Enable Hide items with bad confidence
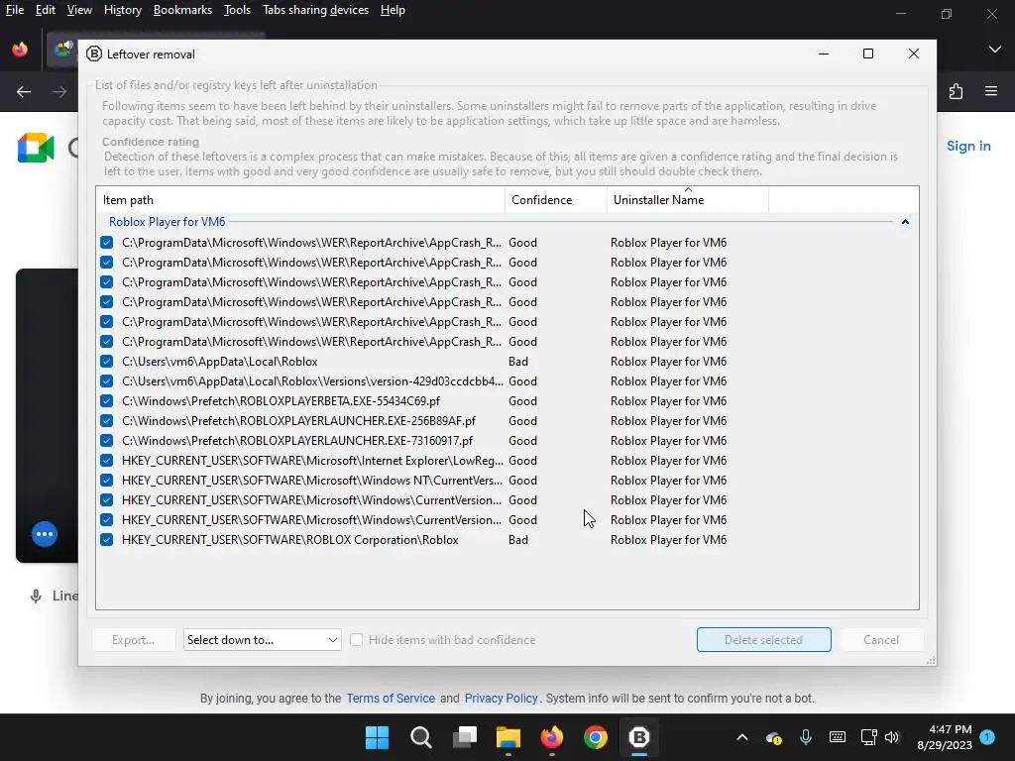Viewport: 1015px width, 761px height. coord(356,639)
